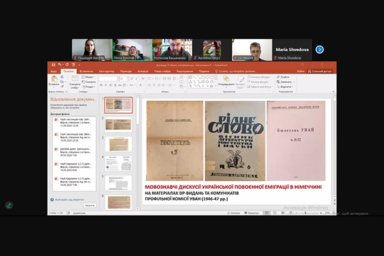384x256 pixels.
Task: Switch to the Анімація tab
Action: (x=143, y=71)
